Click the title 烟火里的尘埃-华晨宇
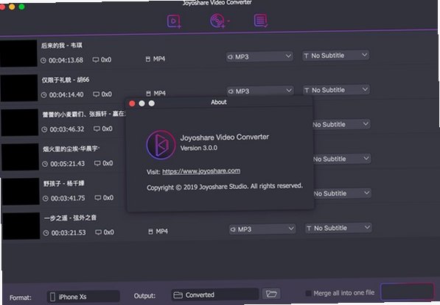 71,148
